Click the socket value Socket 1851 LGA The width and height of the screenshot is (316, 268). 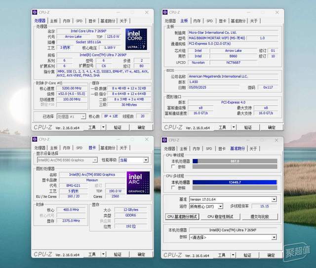click(88, 42)
